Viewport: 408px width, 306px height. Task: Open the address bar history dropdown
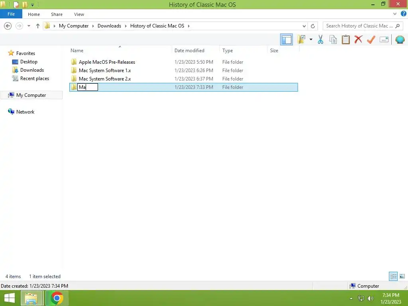pos(304,26)
